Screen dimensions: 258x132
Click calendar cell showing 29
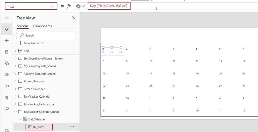click(x=104, y=98)
